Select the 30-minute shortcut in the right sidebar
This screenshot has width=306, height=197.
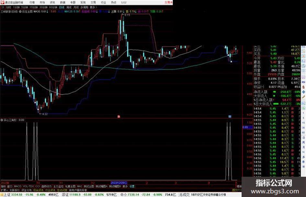pos(303,127)
